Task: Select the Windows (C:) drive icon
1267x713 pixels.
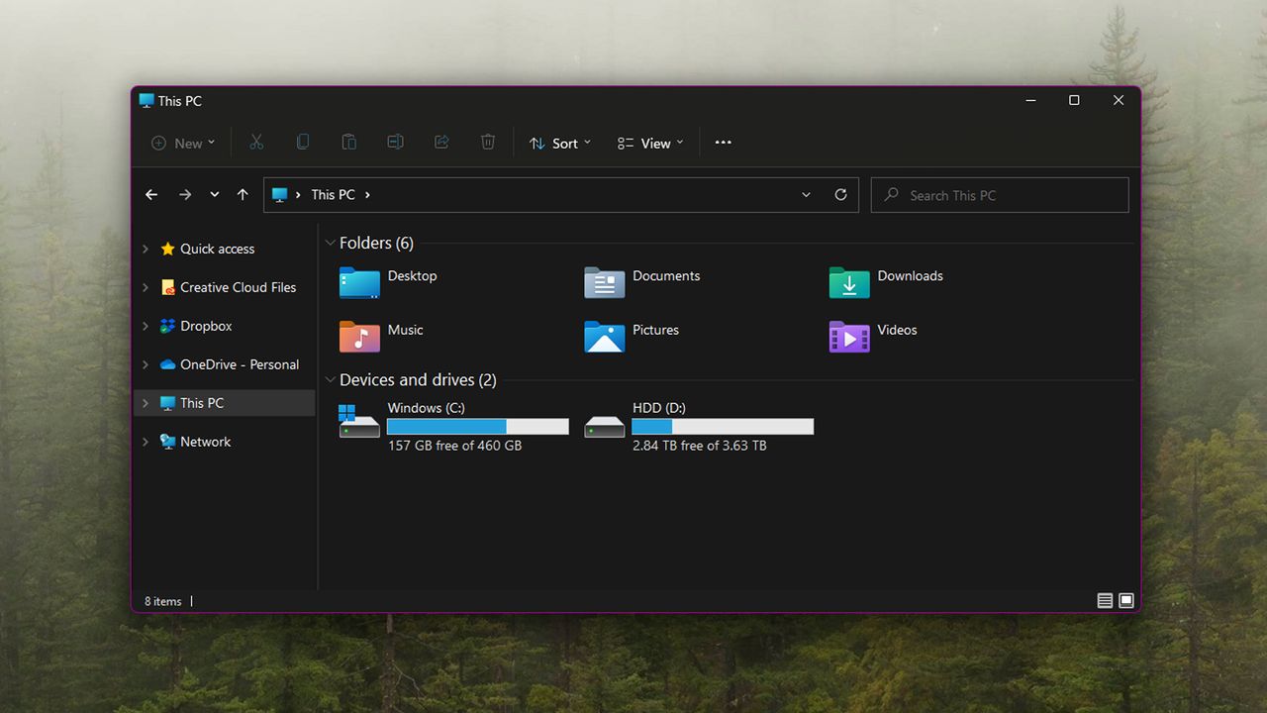Action: 359,421
